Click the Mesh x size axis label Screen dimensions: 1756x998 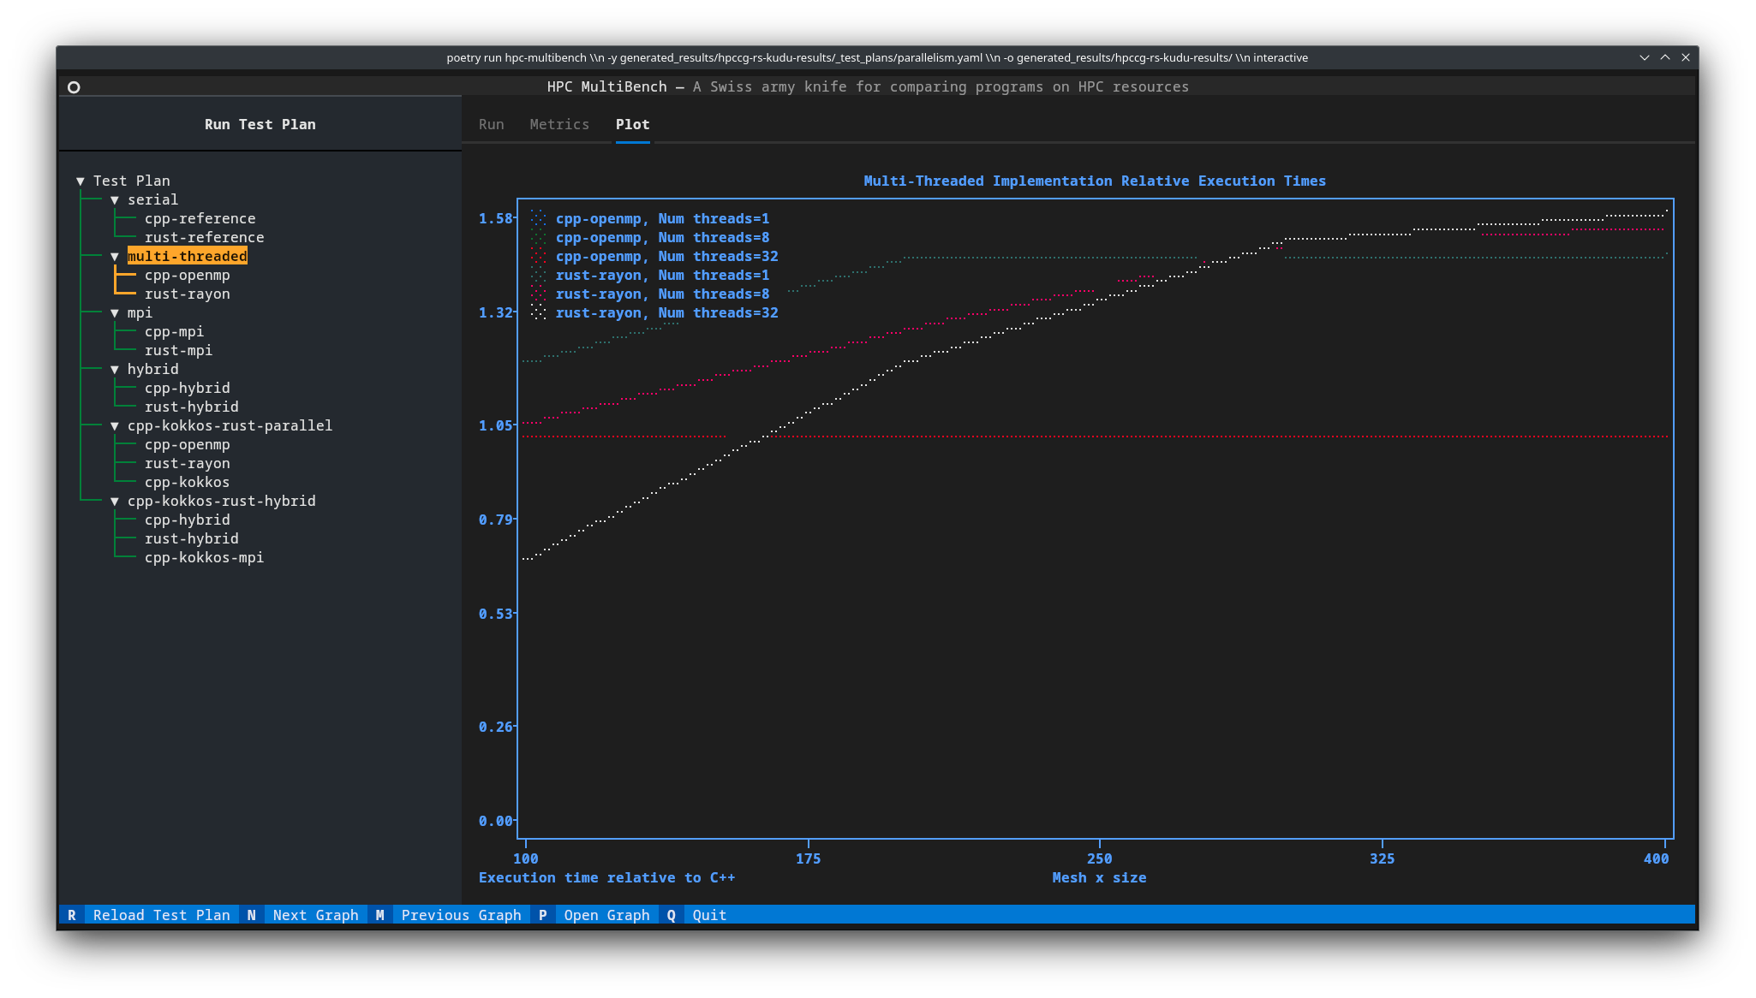click(x=1099, y=877)
